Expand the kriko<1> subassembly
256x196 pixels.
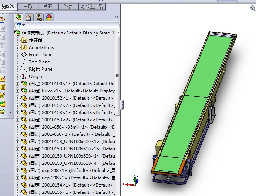tap(17, 91)
